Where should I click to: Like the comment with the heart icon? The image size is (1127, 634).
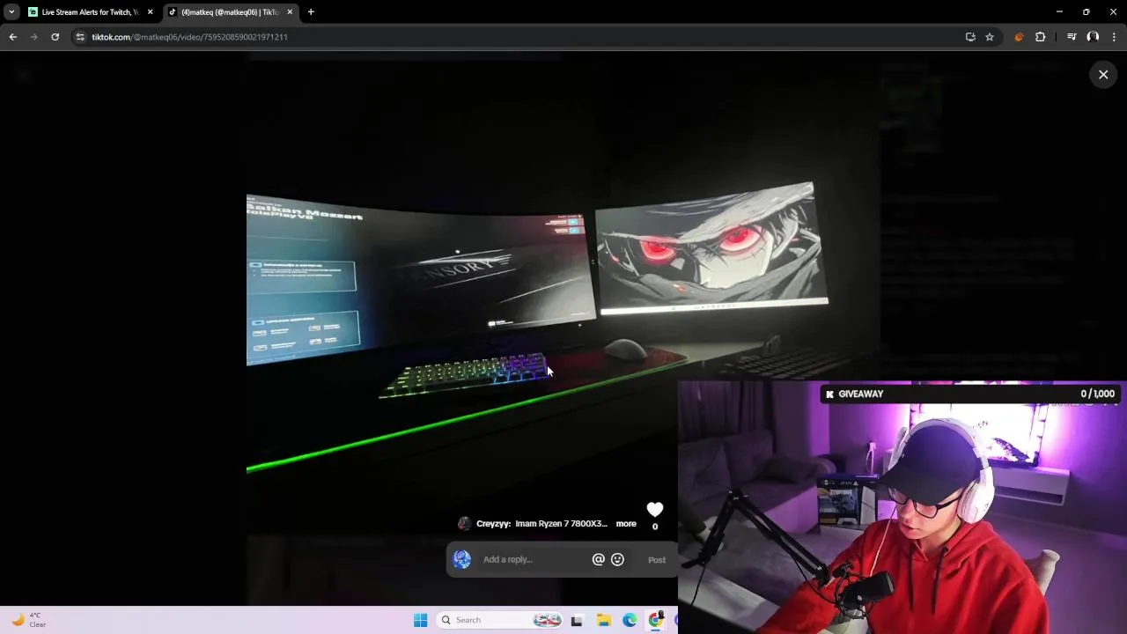[654, 510]
